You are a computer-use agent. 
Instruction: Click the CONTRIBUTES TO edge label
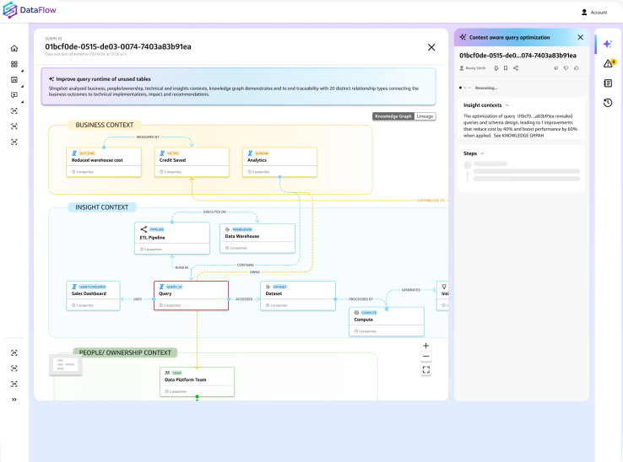click(431, 201)
